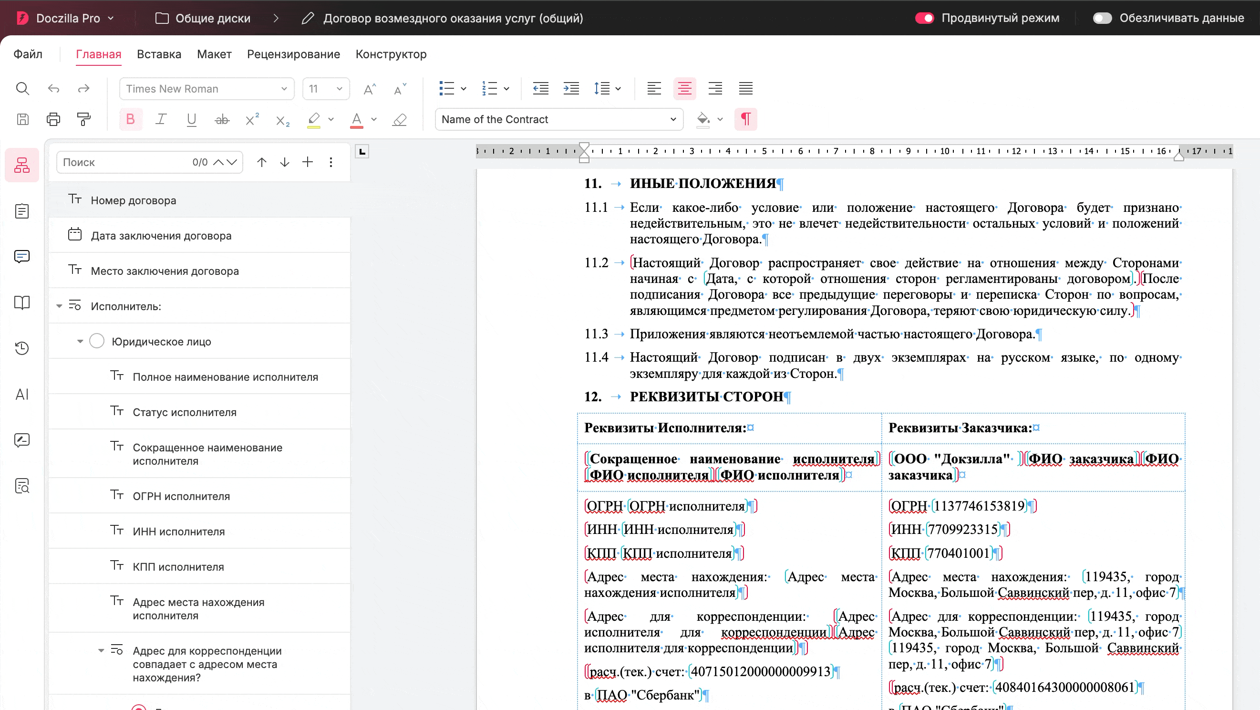Image resolution: width=1260 pixels, height=710 pixels.
Task: Align text to the left
Action: point(654,89)
